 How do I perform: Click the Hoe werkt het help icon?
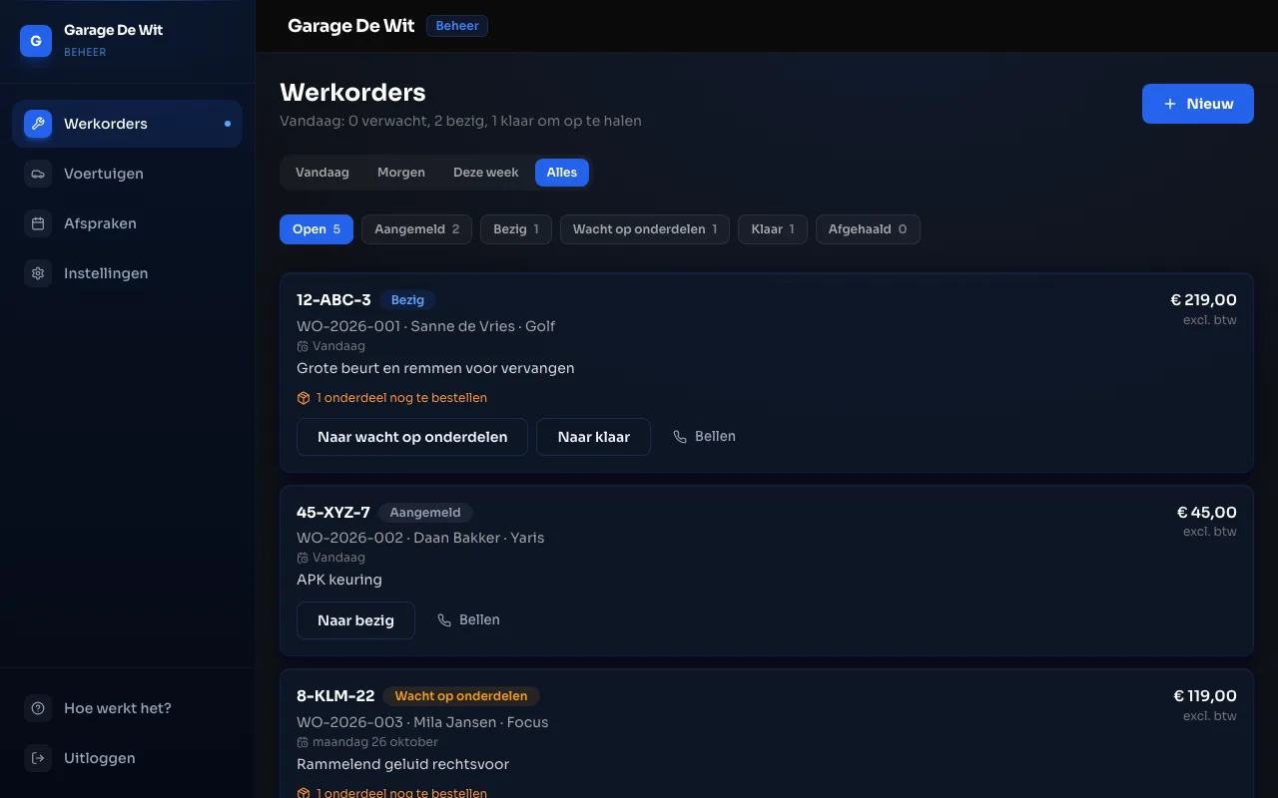38,708
